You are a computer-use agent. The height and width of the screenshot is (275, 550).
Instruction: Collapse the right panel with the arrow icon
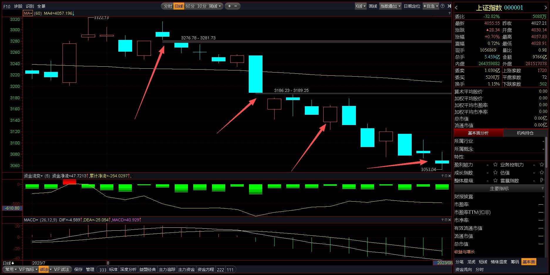click(449, 6)
